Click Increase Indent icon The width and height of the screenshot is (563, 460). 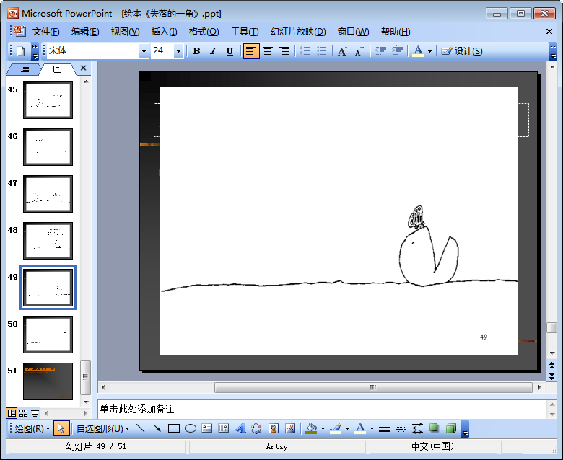tap(397, 51)
